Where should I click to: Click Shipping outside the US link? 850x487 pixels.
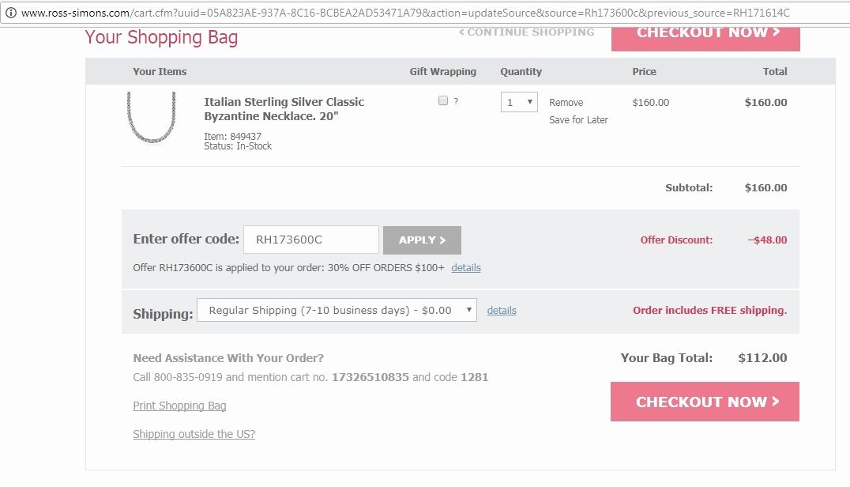pyautogui.click(x=194, y=434)
